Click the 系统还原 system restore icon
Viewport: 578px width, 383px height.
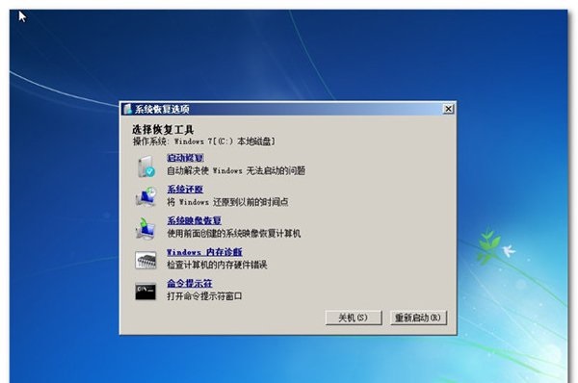pyautogui.click(x=146, y=196)
